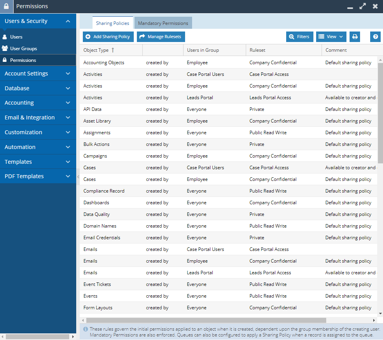The image size is (383, 340).
Task: Open Filters using the magnifier button
Action: coord(299,36)
